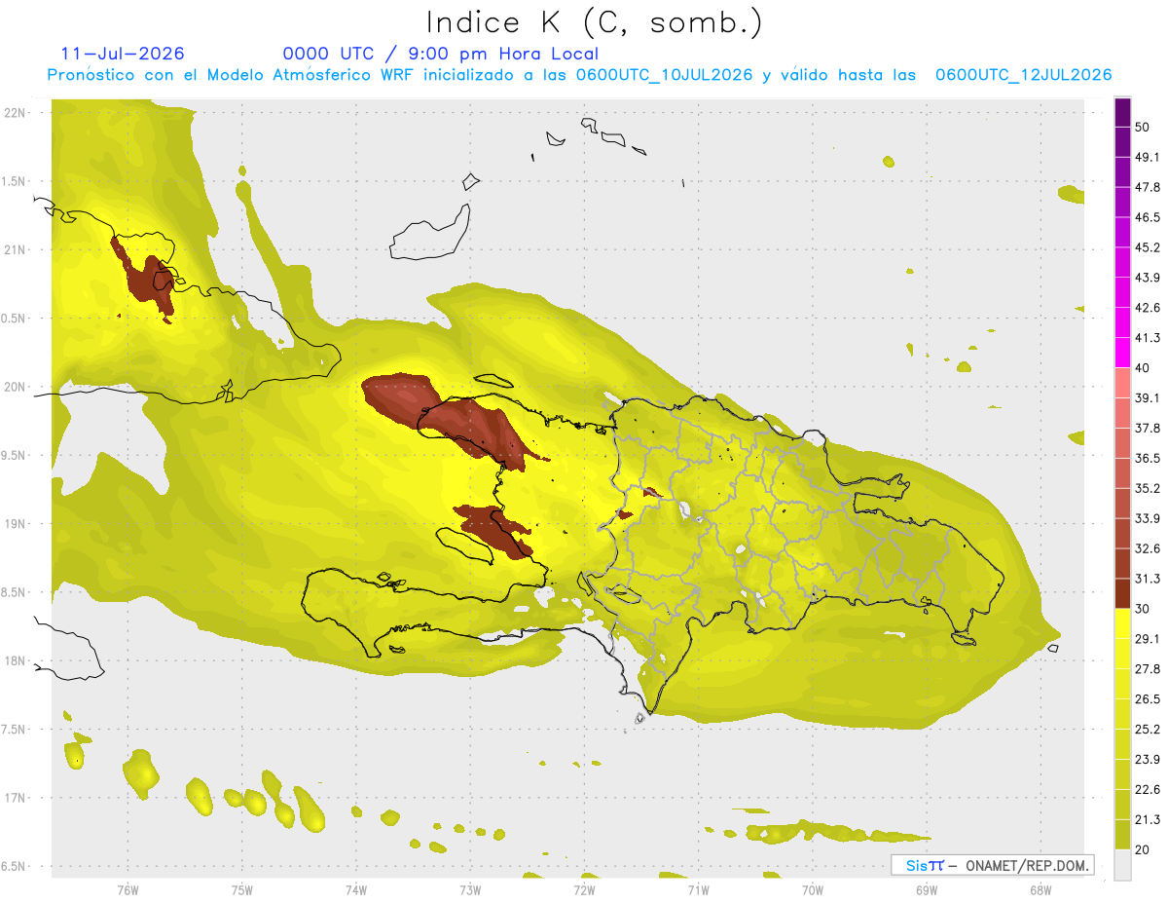Click the dark purple swatch above 50
The width and height of the screenshot is (1168, 903).
coord(1123,113)
